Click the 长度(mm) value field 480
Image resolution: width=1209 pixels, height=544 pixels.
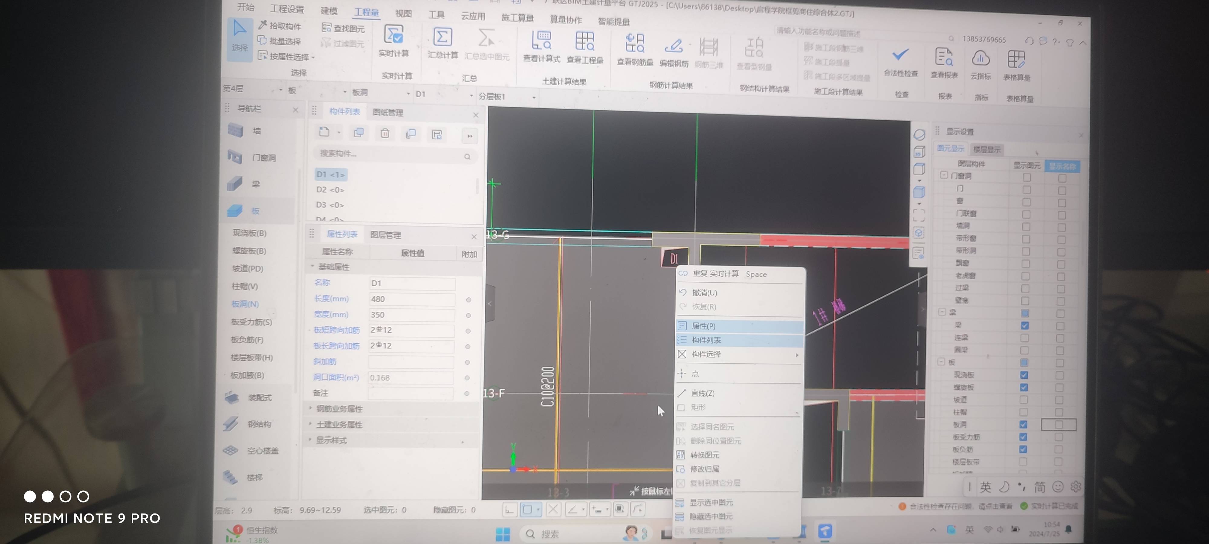pyautogui.click(x=412, y=299)
